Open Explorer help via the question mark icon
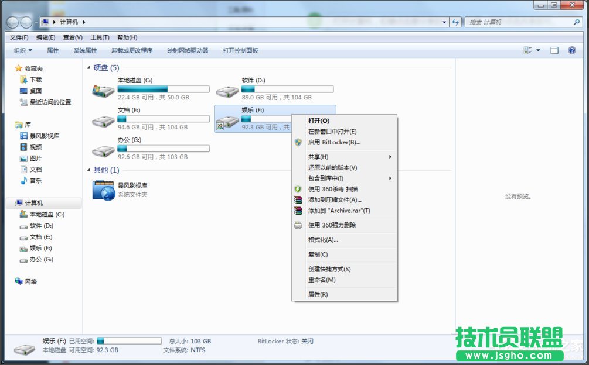 pos(571,50)
